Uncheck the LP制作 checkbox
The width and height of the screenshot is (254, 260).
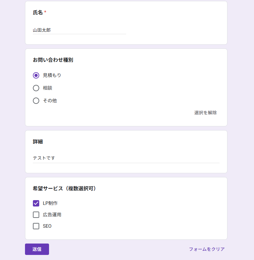click(x=36, y=203)
